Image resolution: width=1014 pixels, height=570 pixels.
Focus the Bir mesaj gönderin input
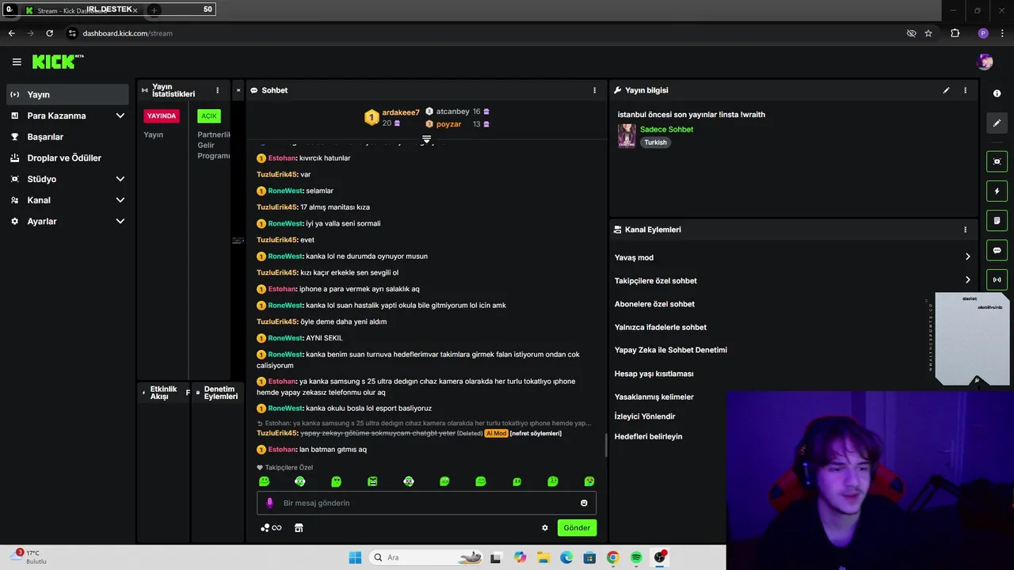point(426,503)
